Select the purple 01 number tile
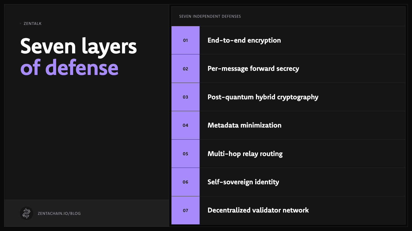 pyautogui.click(x=185, y=40)
